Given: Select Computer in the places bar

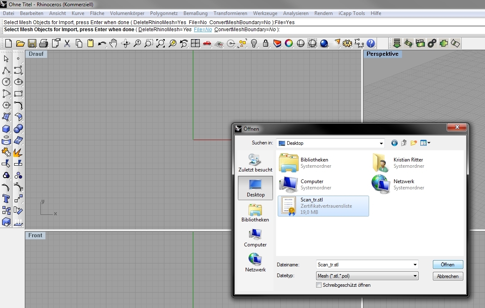Looking at the screenshot, I should [255, 238].
